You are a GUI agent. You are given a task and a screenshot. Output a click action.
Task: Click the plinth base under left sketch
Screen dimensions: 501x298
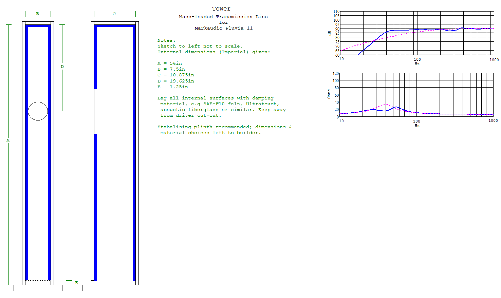[x=38, y=288]
